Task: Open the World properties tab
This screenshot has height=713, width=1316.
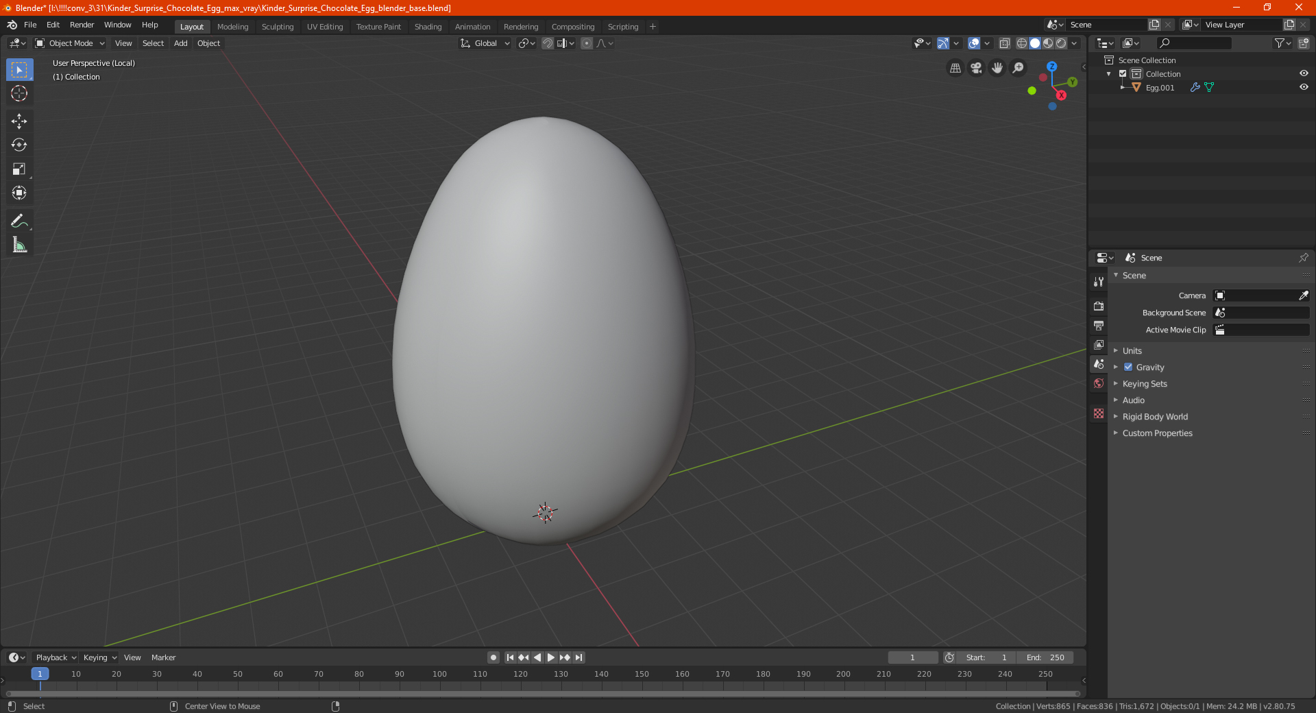Action: tap(1099, 383)
